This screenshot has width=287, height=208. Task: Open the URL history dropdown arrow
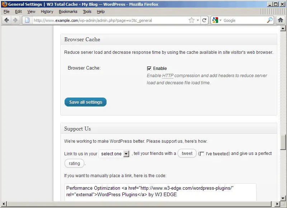click(198, 20)
